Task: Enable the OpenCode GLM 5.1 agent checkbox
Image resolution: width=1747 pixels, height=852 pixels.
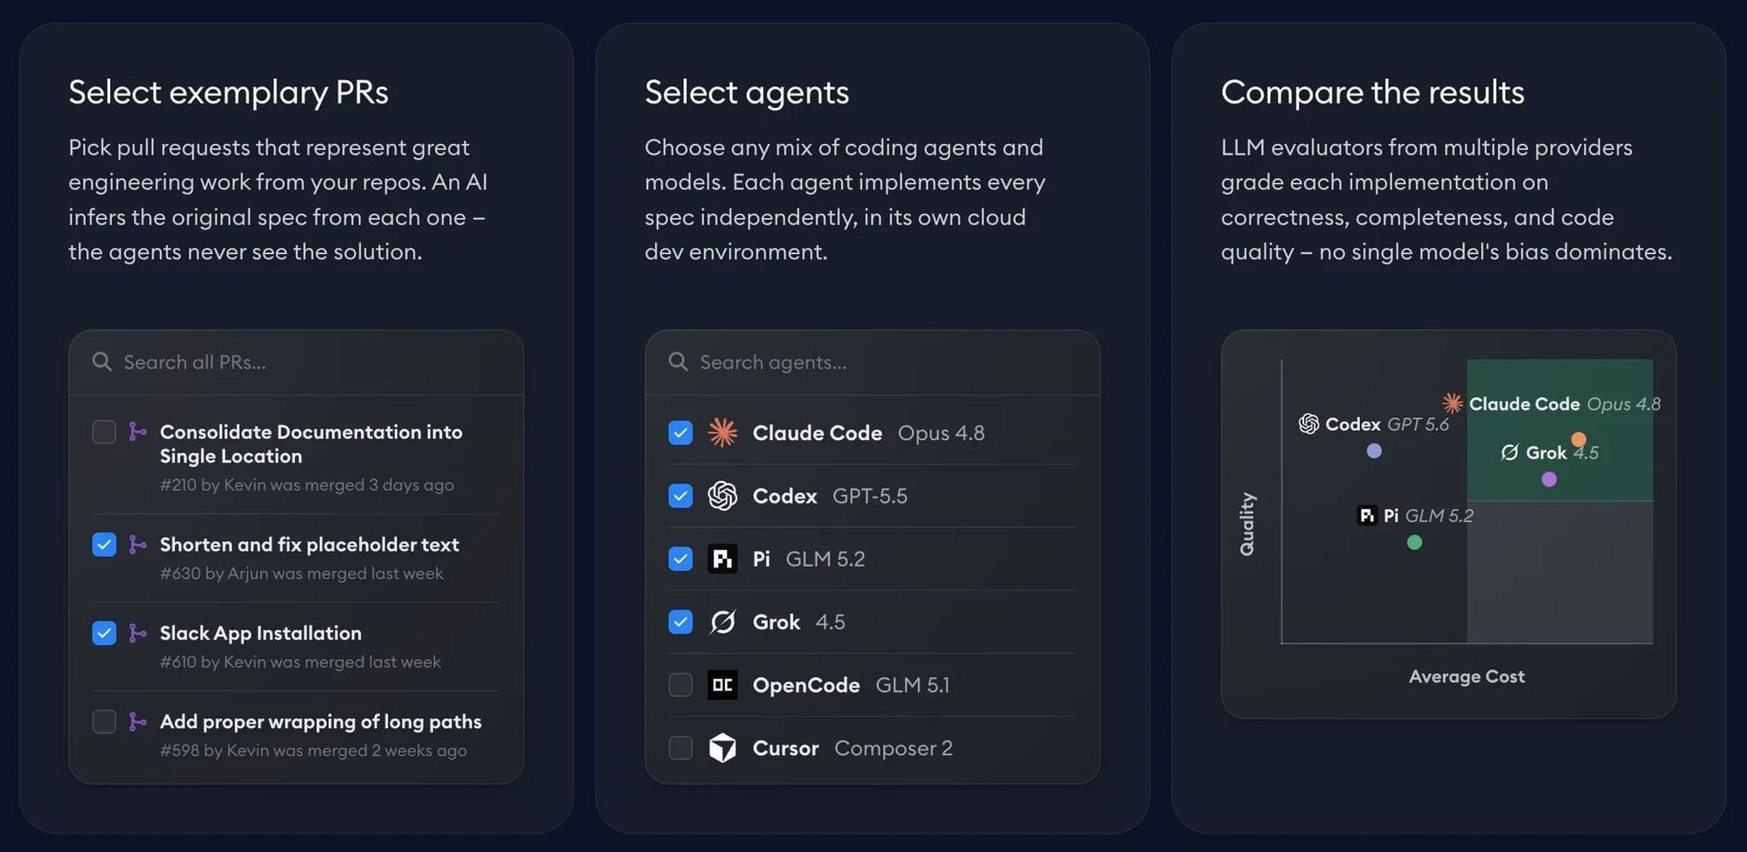Action: (680, 684)
